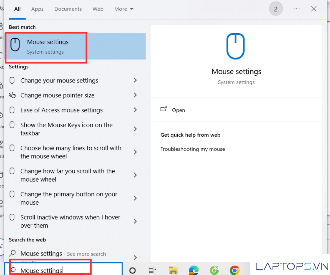The height and width of the screenshot is (275, 330).
Task: Switch to the Documents search tab
Action: [68, 9]
